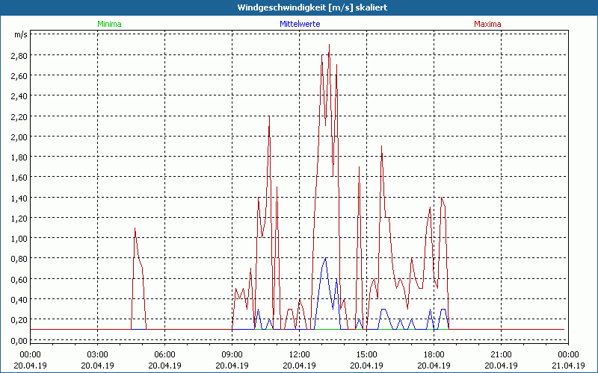Select the 2,00 y-axis tick label
Screen dimensions: 598x373
click(x=19, y=137)
